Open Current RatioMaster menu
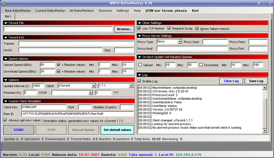 click(x=50, y=11)
